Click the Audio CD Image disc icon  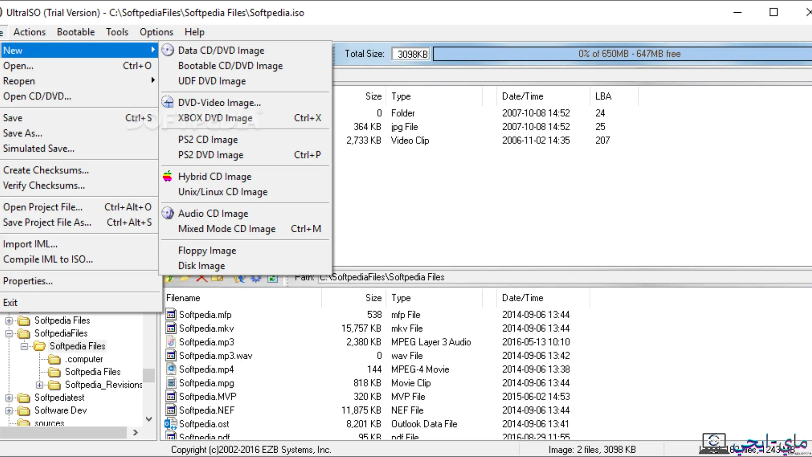tap(168, 213)
